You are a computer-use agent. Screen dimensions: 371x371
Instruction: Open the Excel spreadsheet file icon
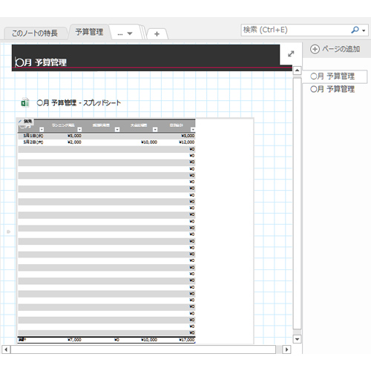point(25,102)
